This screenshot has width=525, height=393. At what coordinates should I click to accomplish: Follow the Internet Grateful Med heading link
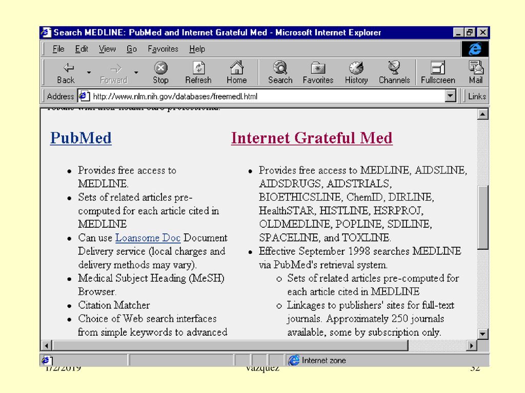point(312,138)
